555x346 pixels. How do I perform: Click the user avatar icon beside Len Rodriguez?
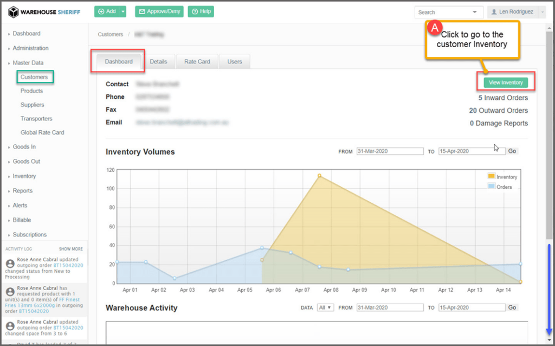click(494, 12)
